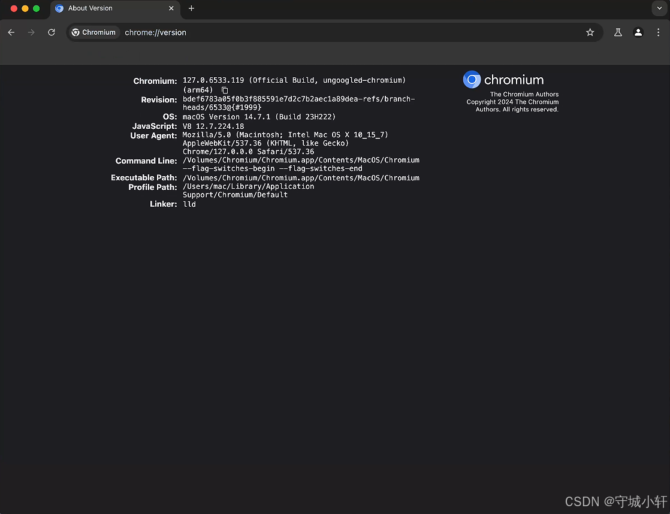Click the large chromium logo graphic
670x514 pixels.
tap(472, 79)
